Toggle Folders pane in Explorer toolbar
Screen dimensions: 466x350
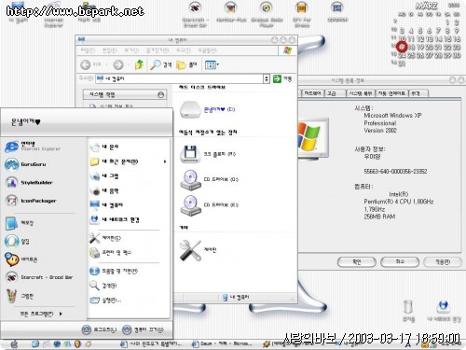pyautogui.click(x=186, y=64)
